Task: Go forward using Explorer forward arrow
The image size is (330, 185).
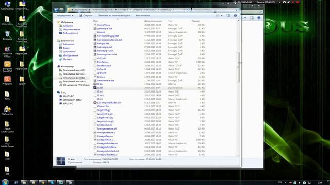Action: point(61,10)
